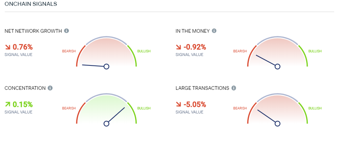Open the Concentration info tooltip icon
Screen dimensions: 340x148
tap(50, 88)
